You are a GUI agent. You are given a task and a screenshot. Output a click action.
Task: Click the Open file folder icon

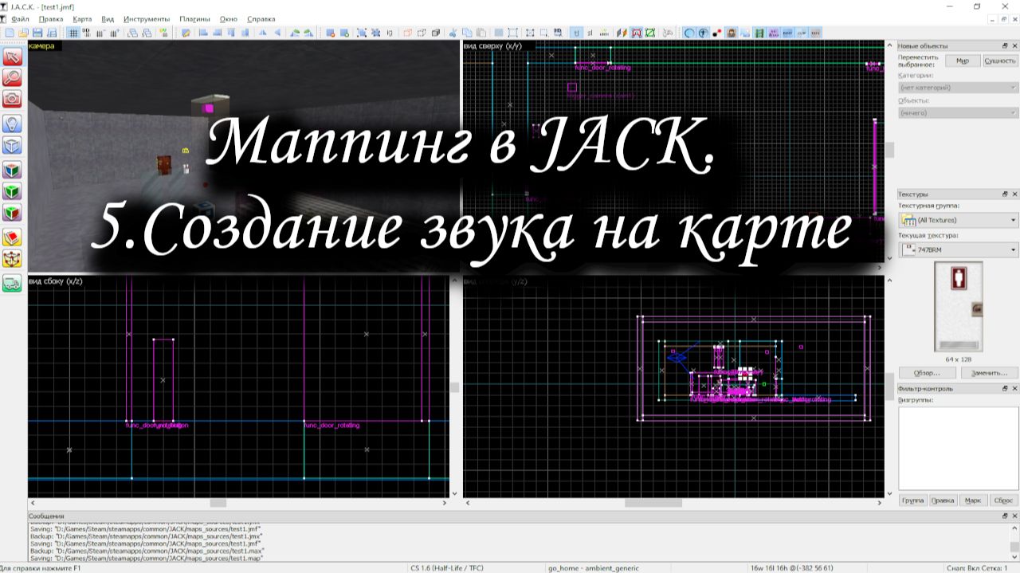(x=23, y=33)
